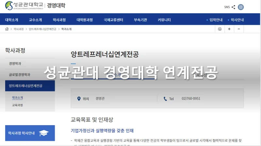
Task: Zoom out with the minus icon
Action: [239, 29]
